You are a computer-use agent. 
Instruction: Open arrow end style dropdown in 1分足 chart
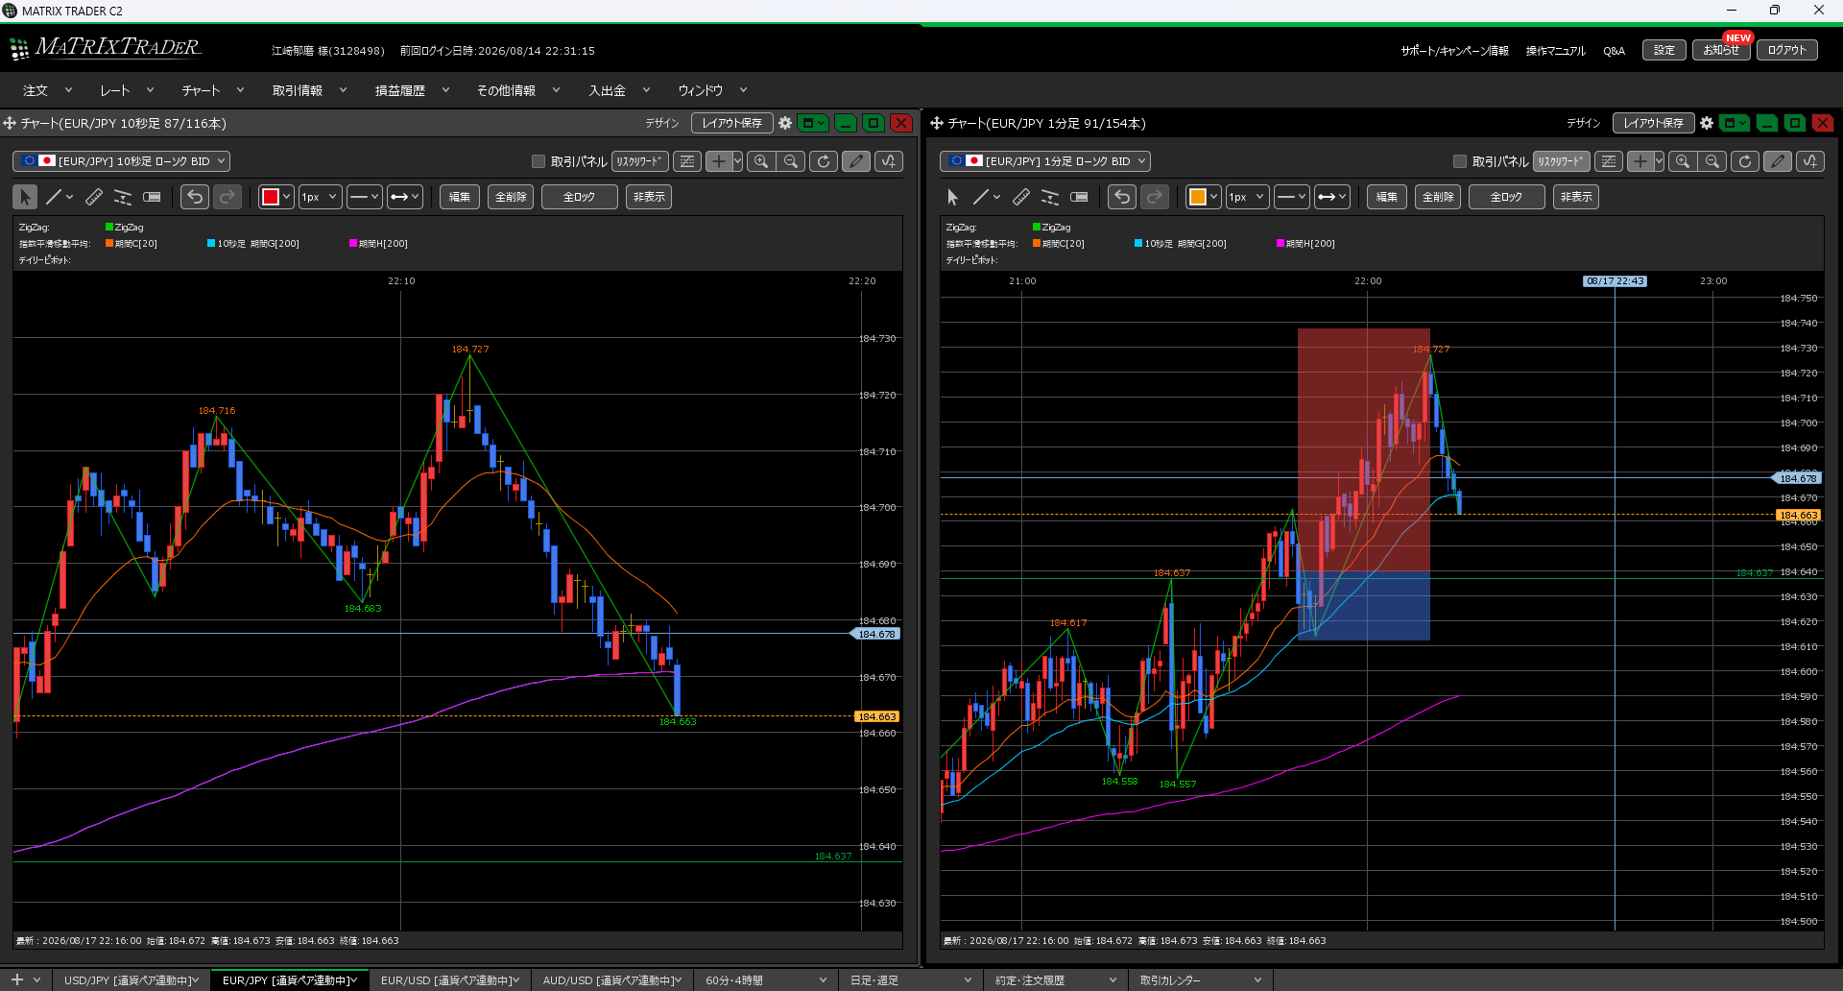(1331, 197)
